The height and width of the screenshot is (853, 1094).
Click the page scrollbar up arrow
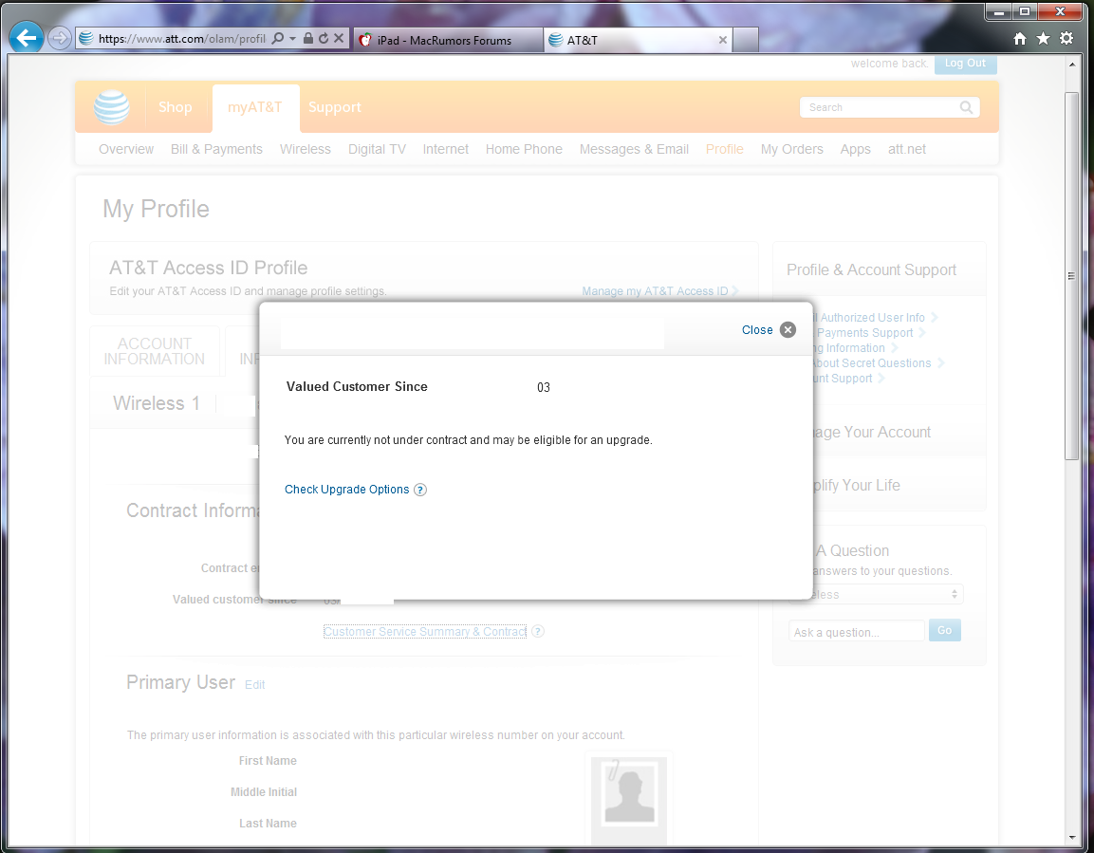1071,65
